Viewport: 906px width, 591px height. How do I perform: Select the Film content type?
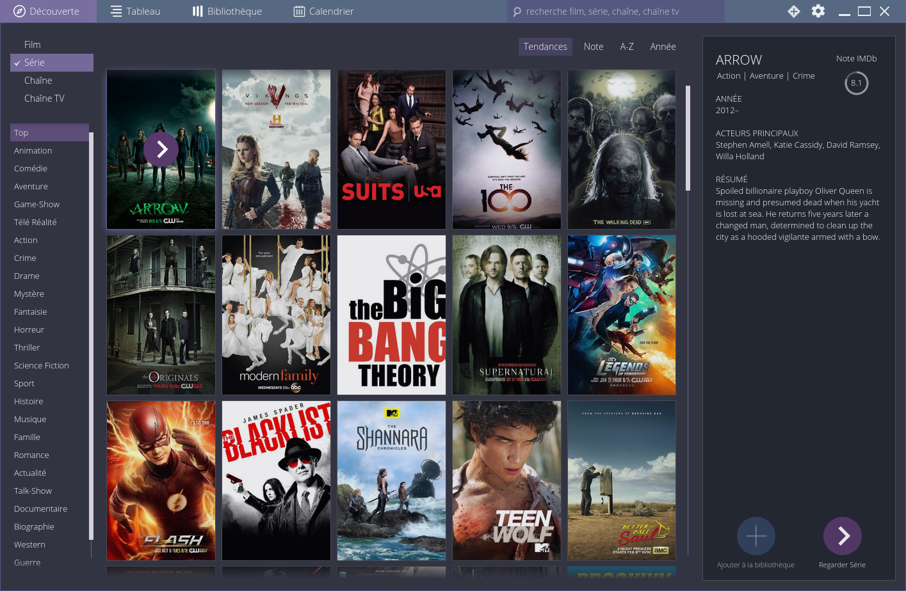[x=52, y=45]
